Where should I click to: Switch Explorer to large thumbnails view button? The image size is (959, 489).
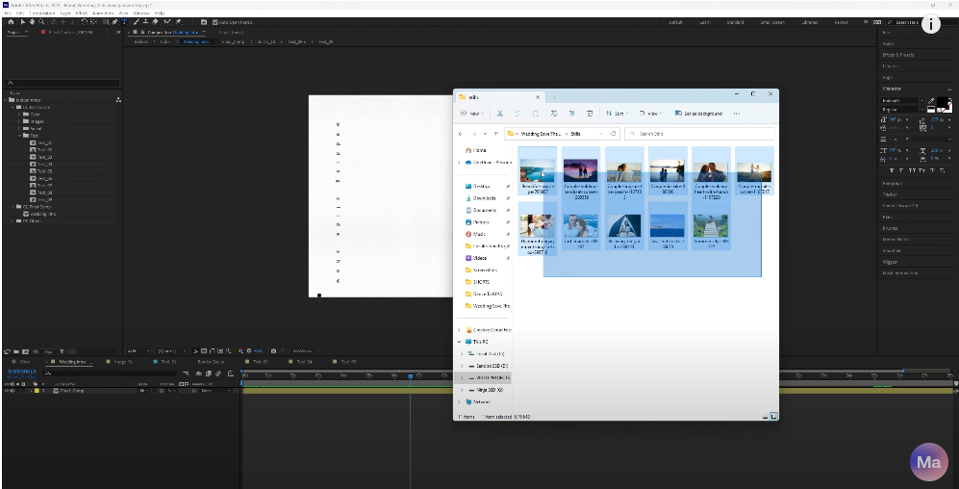772,417
